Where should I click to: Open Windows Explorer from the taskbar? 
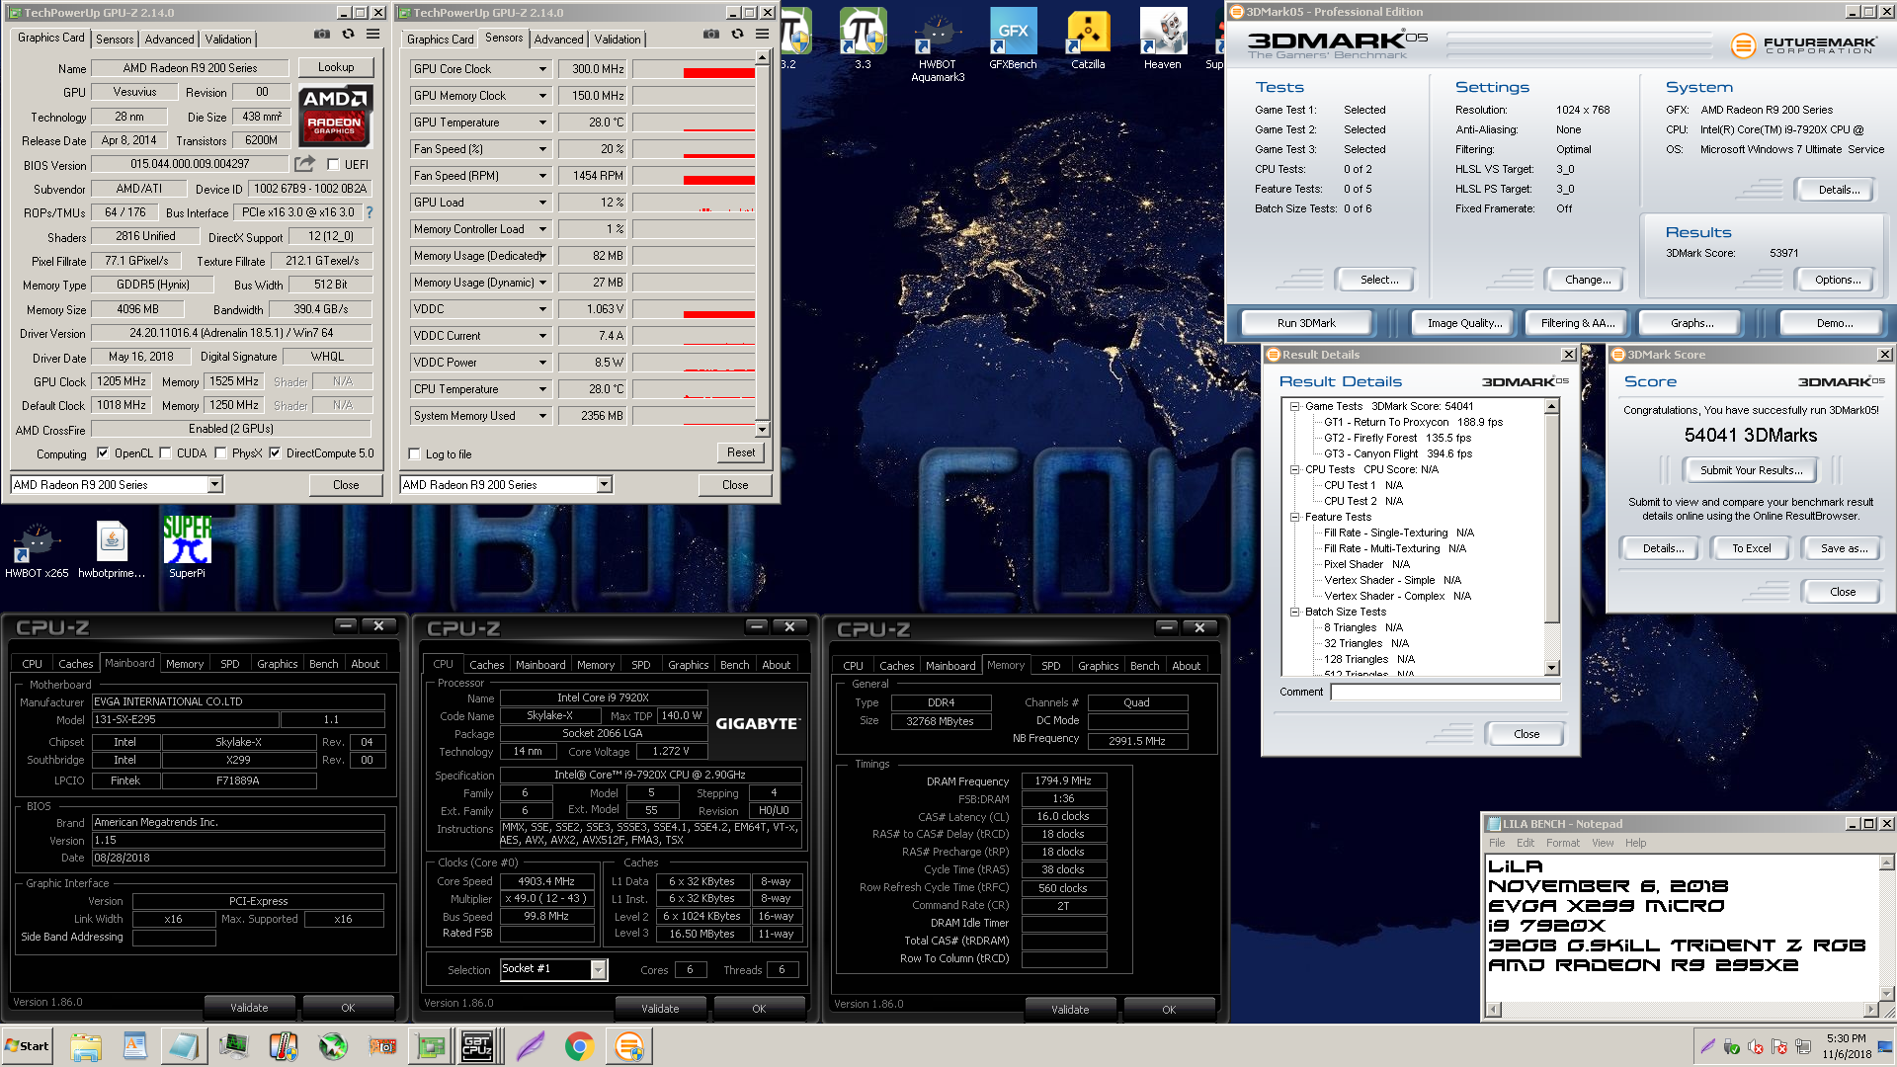coord(86,1046)
